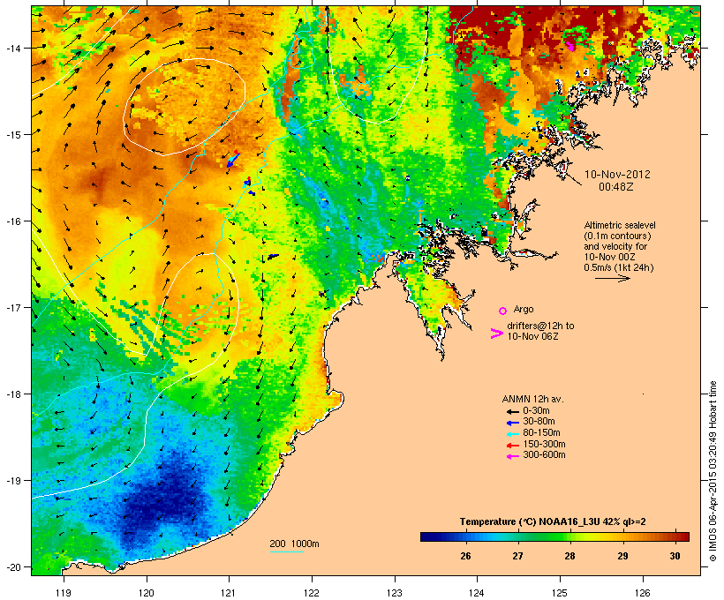Click the -18 latitude axis label
724x600 pixels.
point(13,394)
